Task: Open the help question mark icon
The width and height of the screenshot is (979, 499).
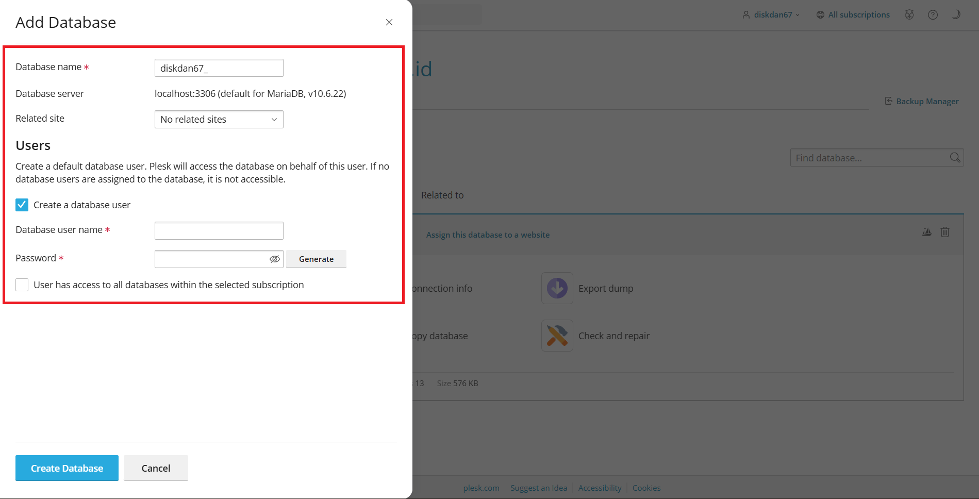Action: point(933,15)
